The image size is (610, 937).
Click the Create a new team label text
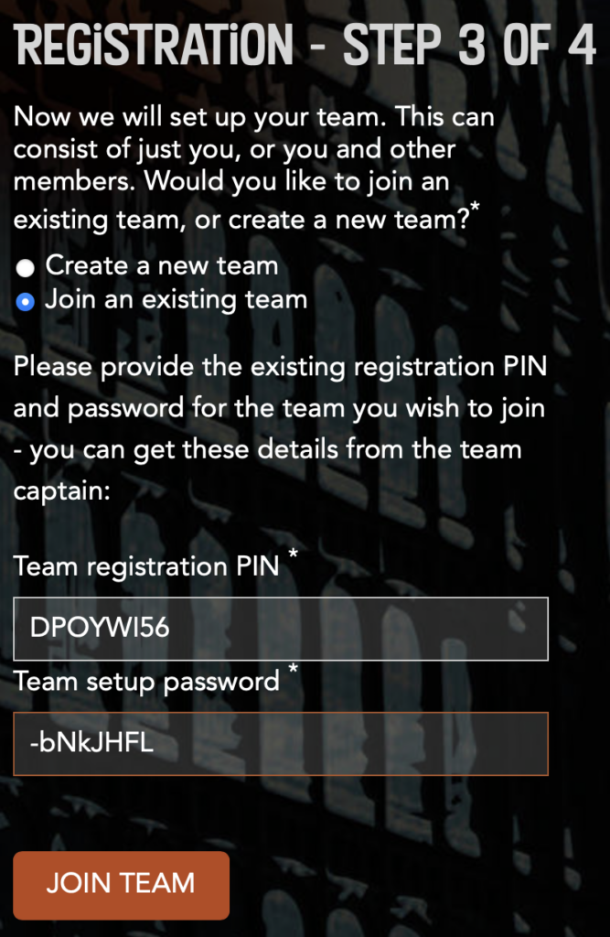point(162,266)
